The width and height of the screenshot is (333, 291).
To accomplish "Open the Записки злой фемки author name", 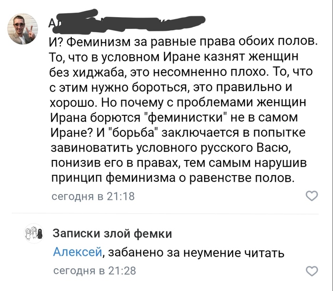I will pos(112,234).
